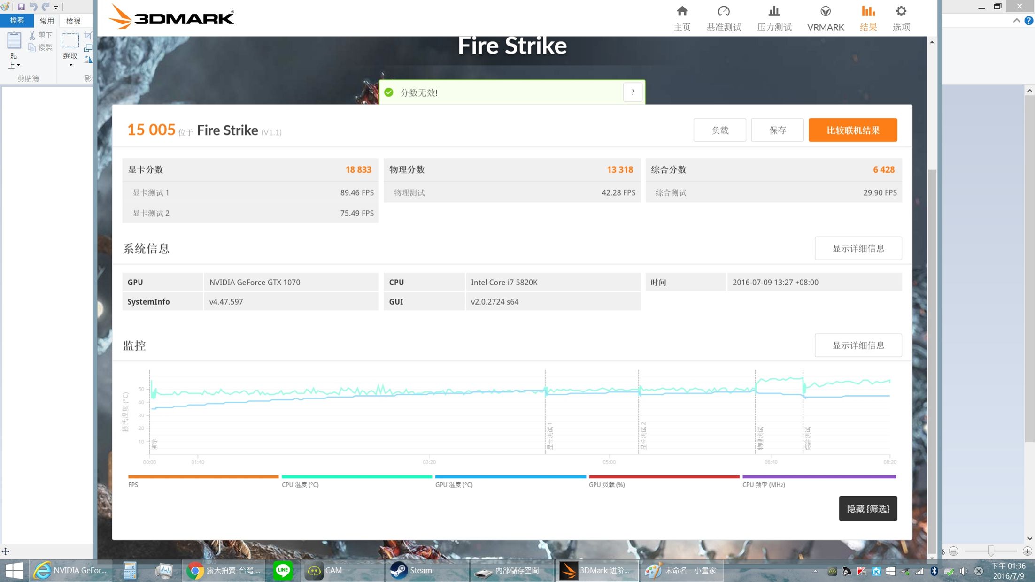Go to the Benchmarks gauge icon
The image size is (1035, 582).
coord(724,12)
